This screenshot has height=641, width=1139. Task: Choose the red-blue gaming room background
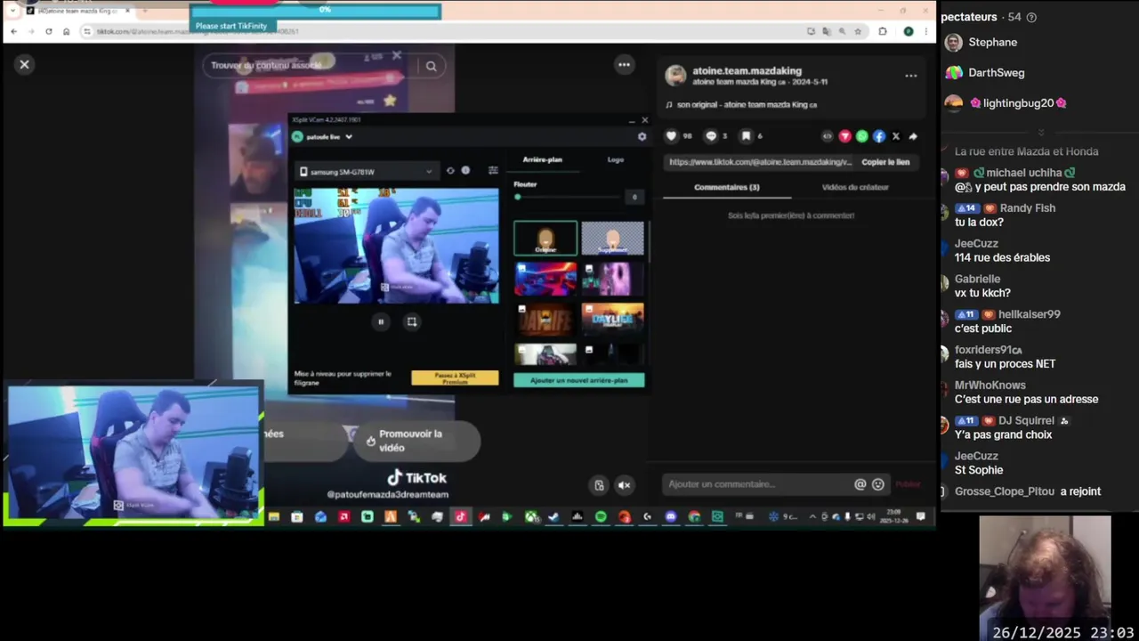[x=545, y=279]
